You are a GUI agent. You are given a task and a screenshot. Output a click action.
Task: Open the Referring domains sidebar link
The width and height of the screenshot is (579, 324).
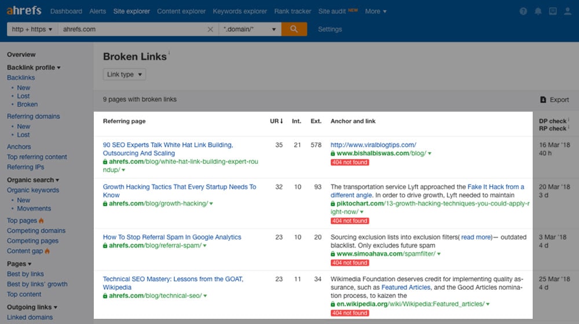33,117
